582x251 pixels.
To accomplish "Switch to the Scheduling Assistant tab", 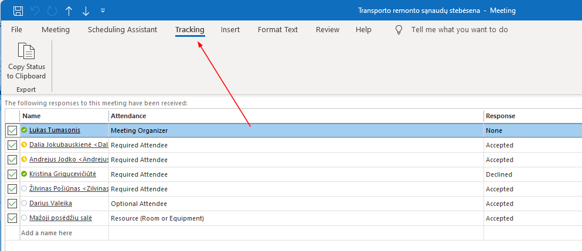I will tap(122, 30).
